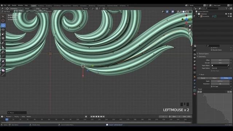Switch to rendered viewport shading
Viewport: 233px width, 131px height.
(188, 12)
